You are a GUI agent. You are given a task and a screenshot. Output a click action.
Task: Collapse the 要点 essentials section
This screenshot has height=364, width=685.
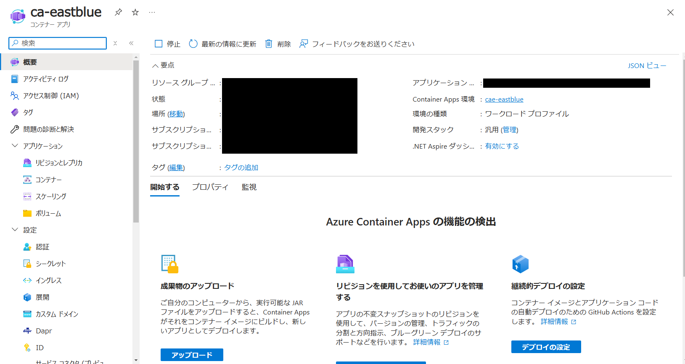tap(163, 65)
